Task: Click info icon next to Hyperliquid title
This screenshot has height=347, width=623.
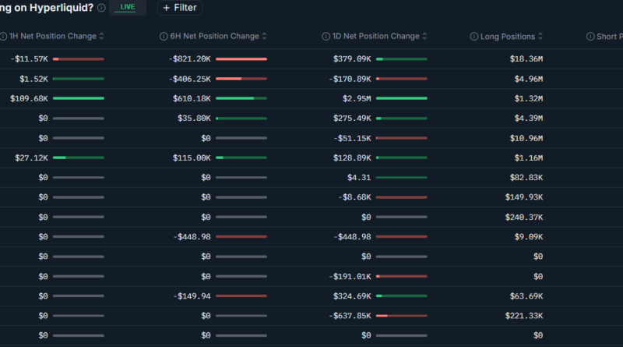Action: [x=101, y=8]
